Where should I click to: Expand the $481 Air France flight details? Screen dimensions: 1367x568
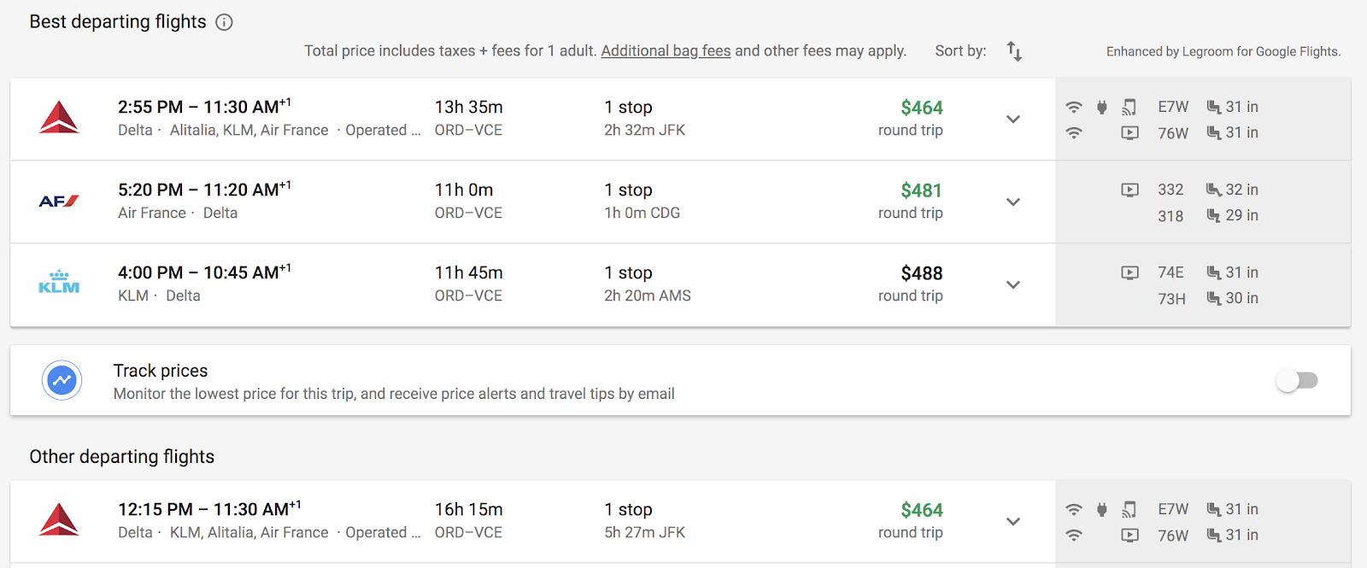(1013, 202)
